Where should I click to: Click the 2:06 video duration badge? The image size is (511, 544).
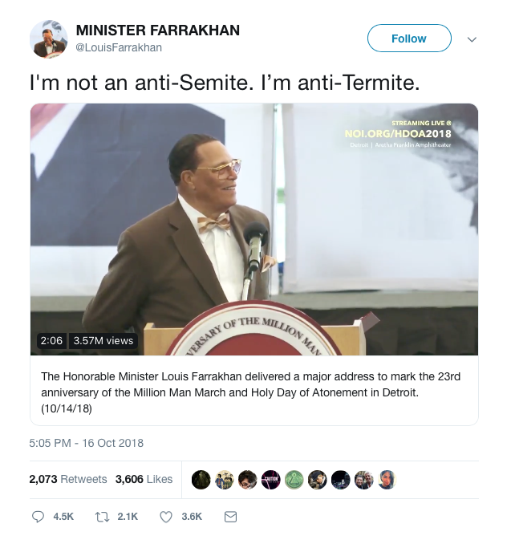coord(51,341)
